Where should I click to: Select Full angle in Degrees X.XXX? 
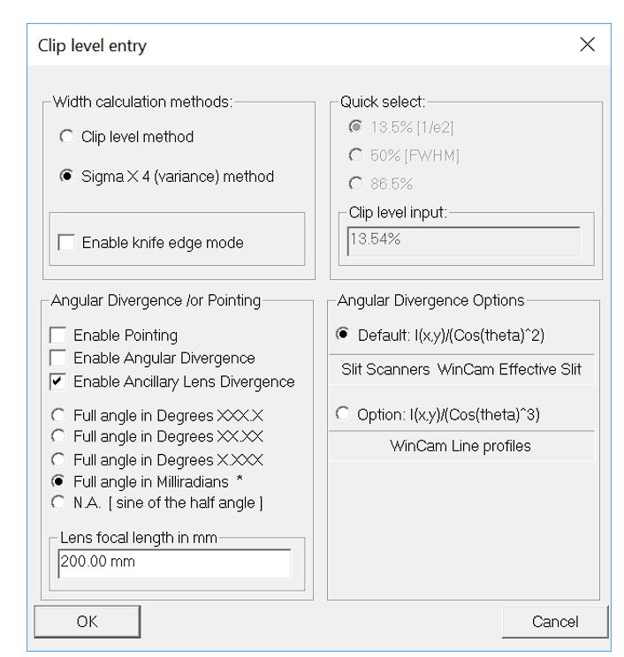(x=59, y=459)
